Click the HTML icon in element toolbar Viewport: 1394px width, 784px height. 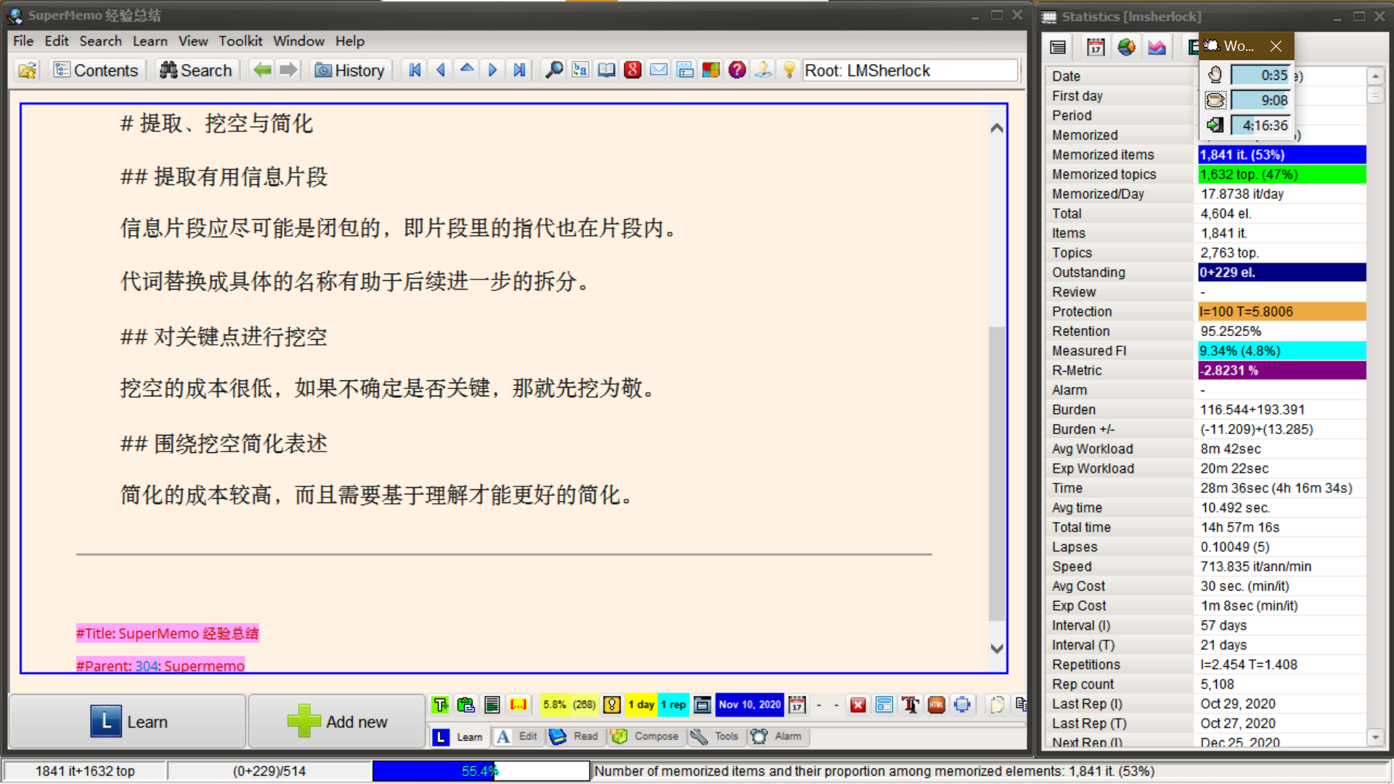coord(936,705)
